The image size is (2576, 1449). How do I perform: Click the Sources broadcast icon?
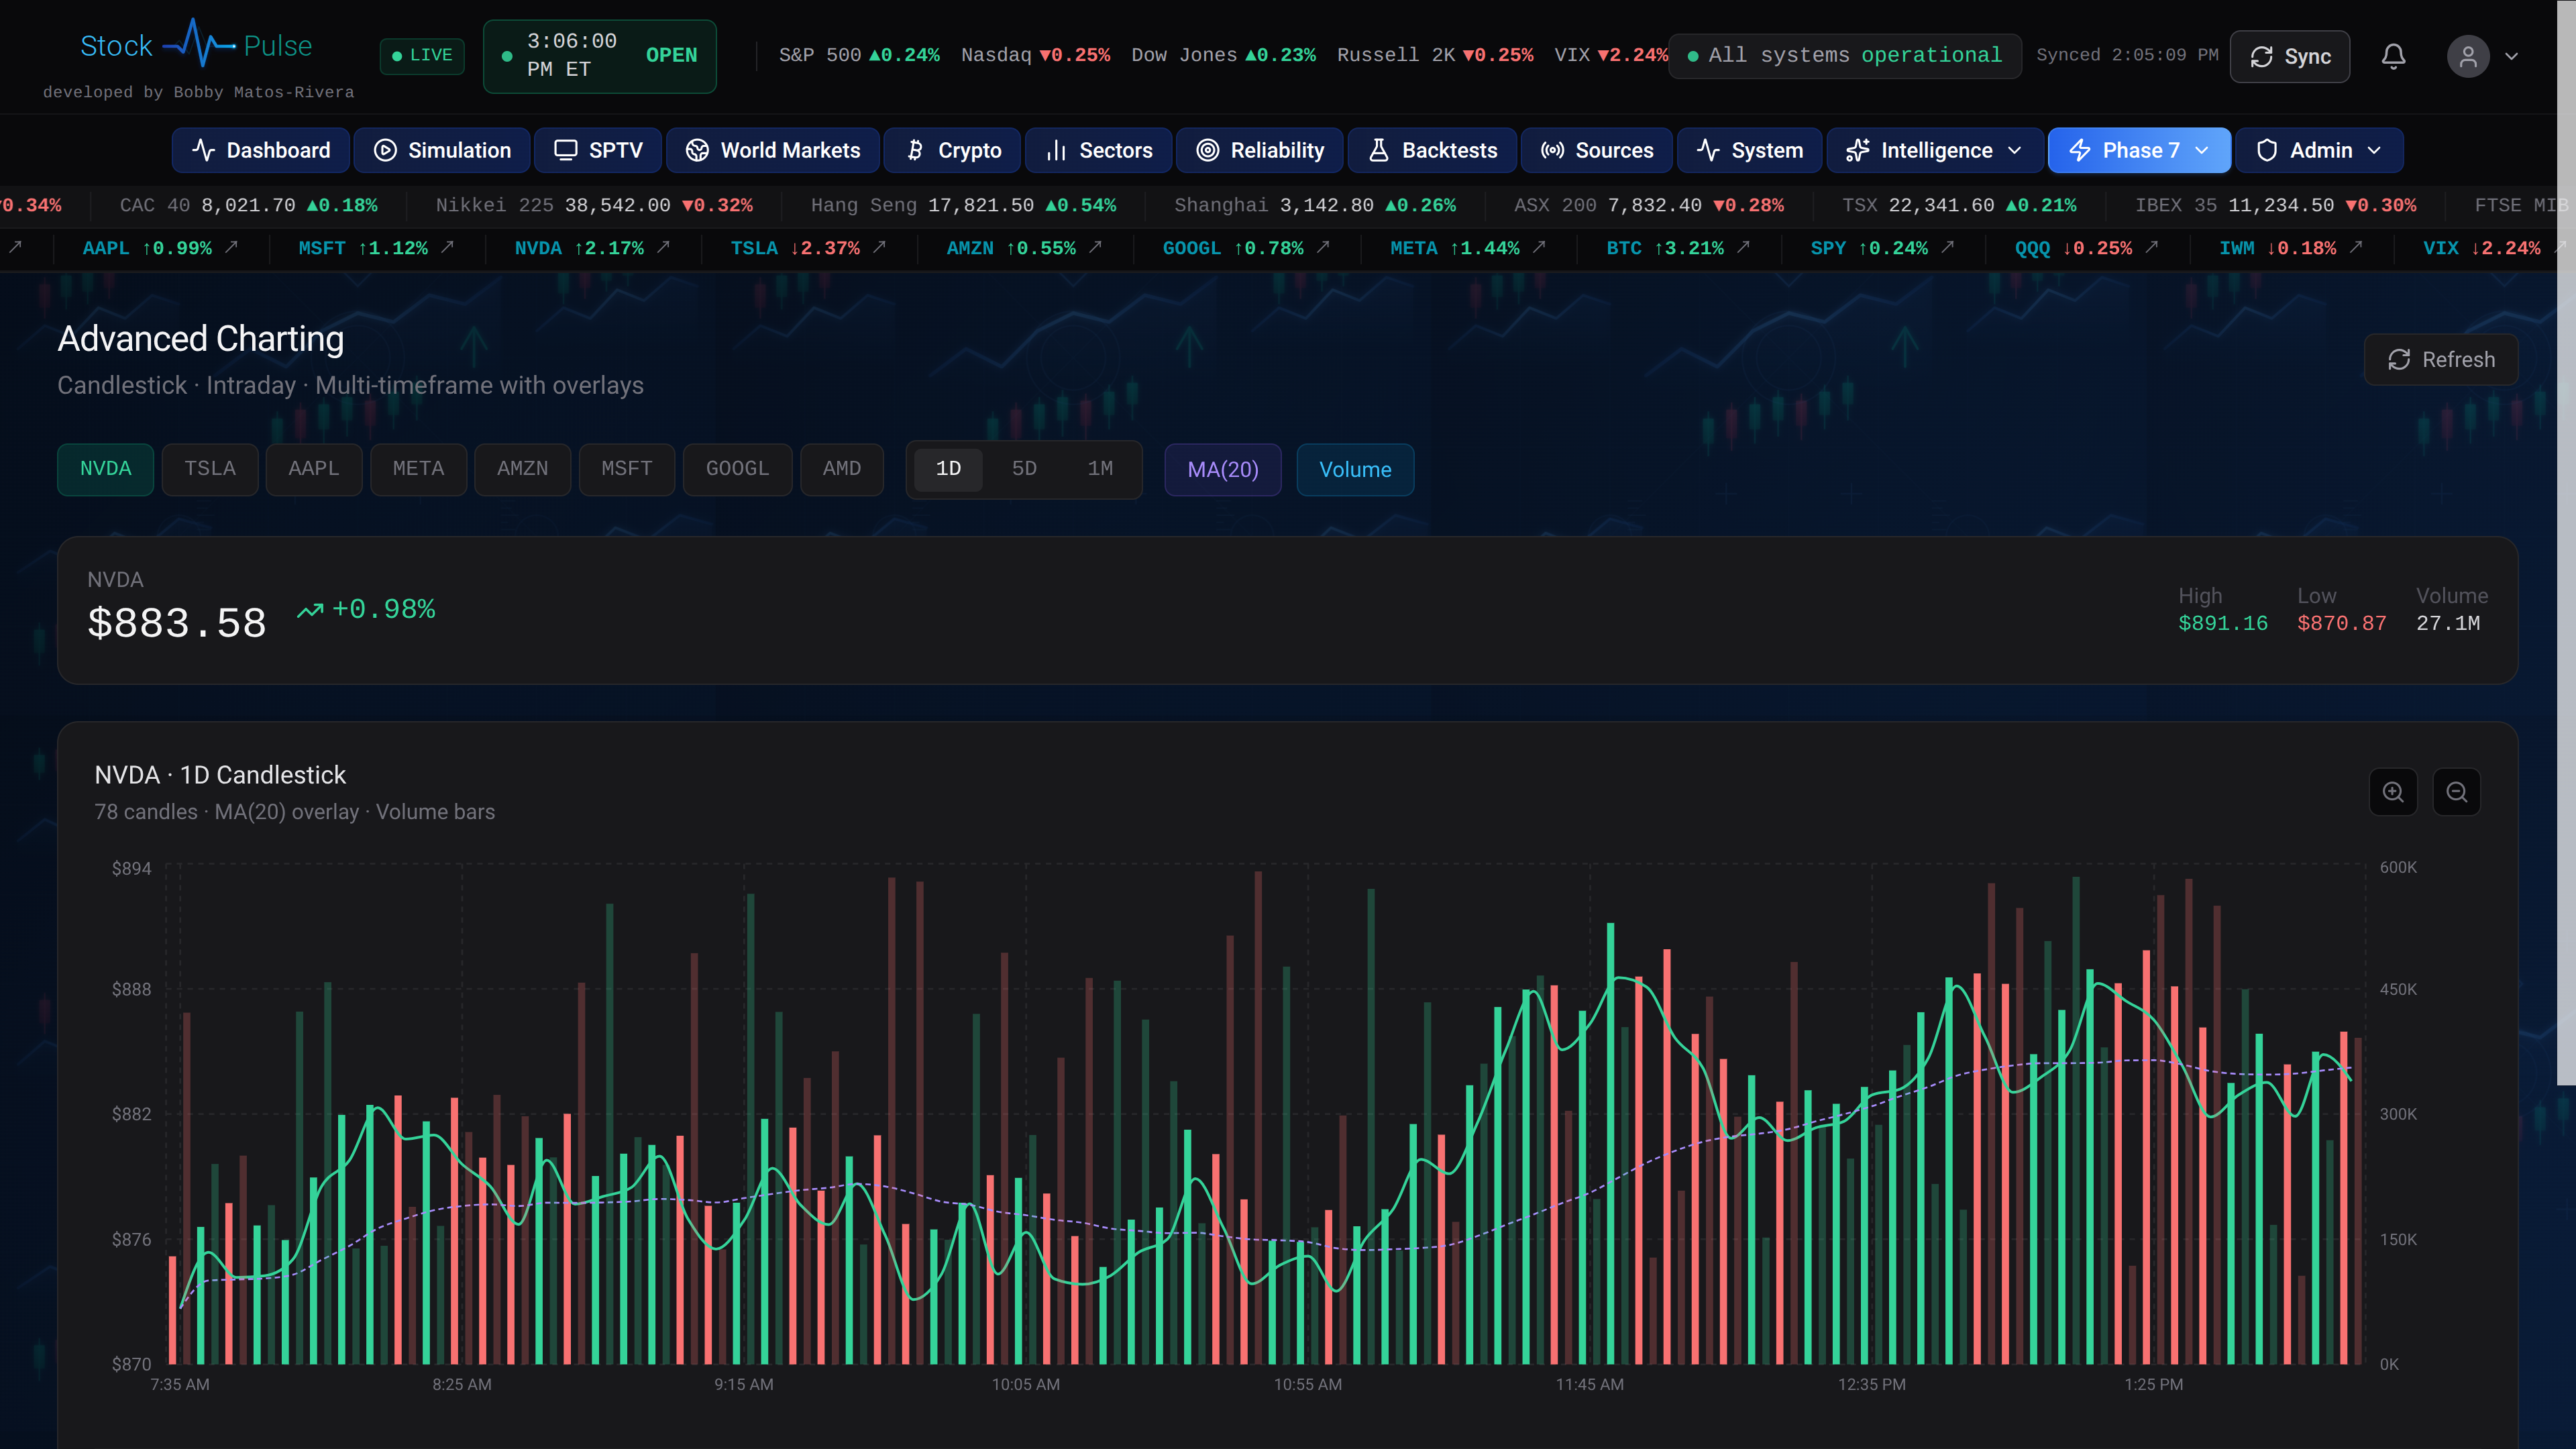click(1552, 150)
